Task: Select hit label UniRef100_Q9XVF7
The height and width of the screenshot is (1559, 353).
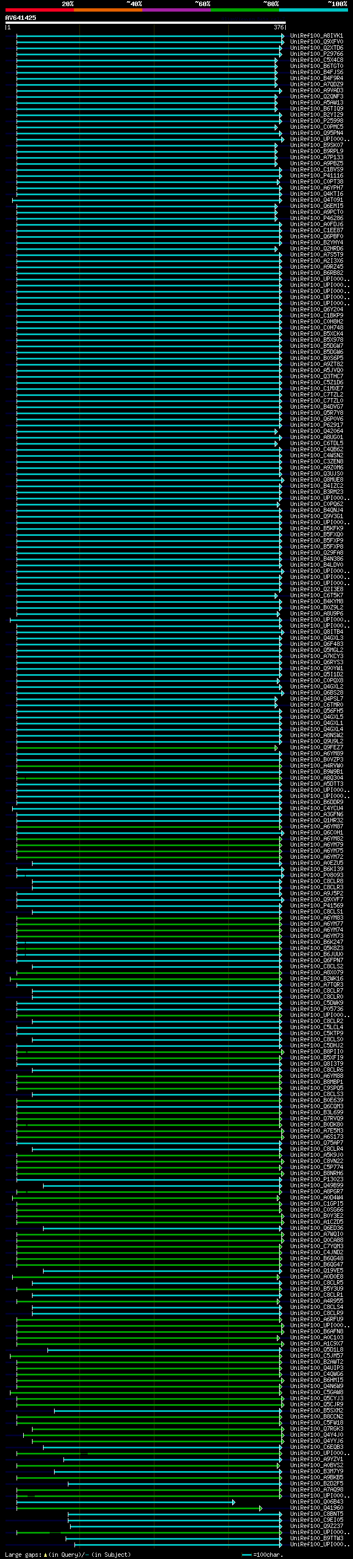Action: (x=317, y=899)
